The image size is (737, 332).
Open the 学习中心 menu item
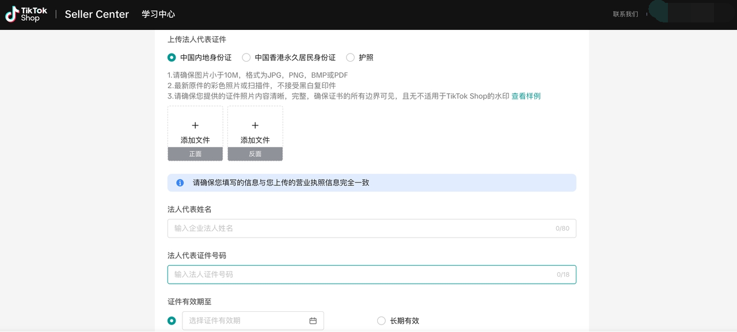[158, 14]
